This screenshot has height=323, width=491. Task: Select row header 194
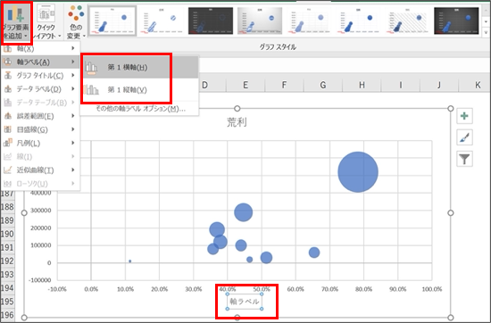(x=7, y=287)
